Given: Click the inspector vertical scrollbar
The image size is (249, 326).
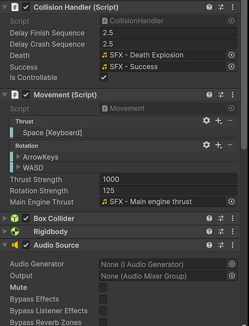Looking at the screenshot, I should coord(244,75).
